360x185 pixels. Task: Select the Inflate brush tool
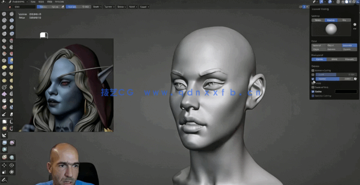pos(4,34)
